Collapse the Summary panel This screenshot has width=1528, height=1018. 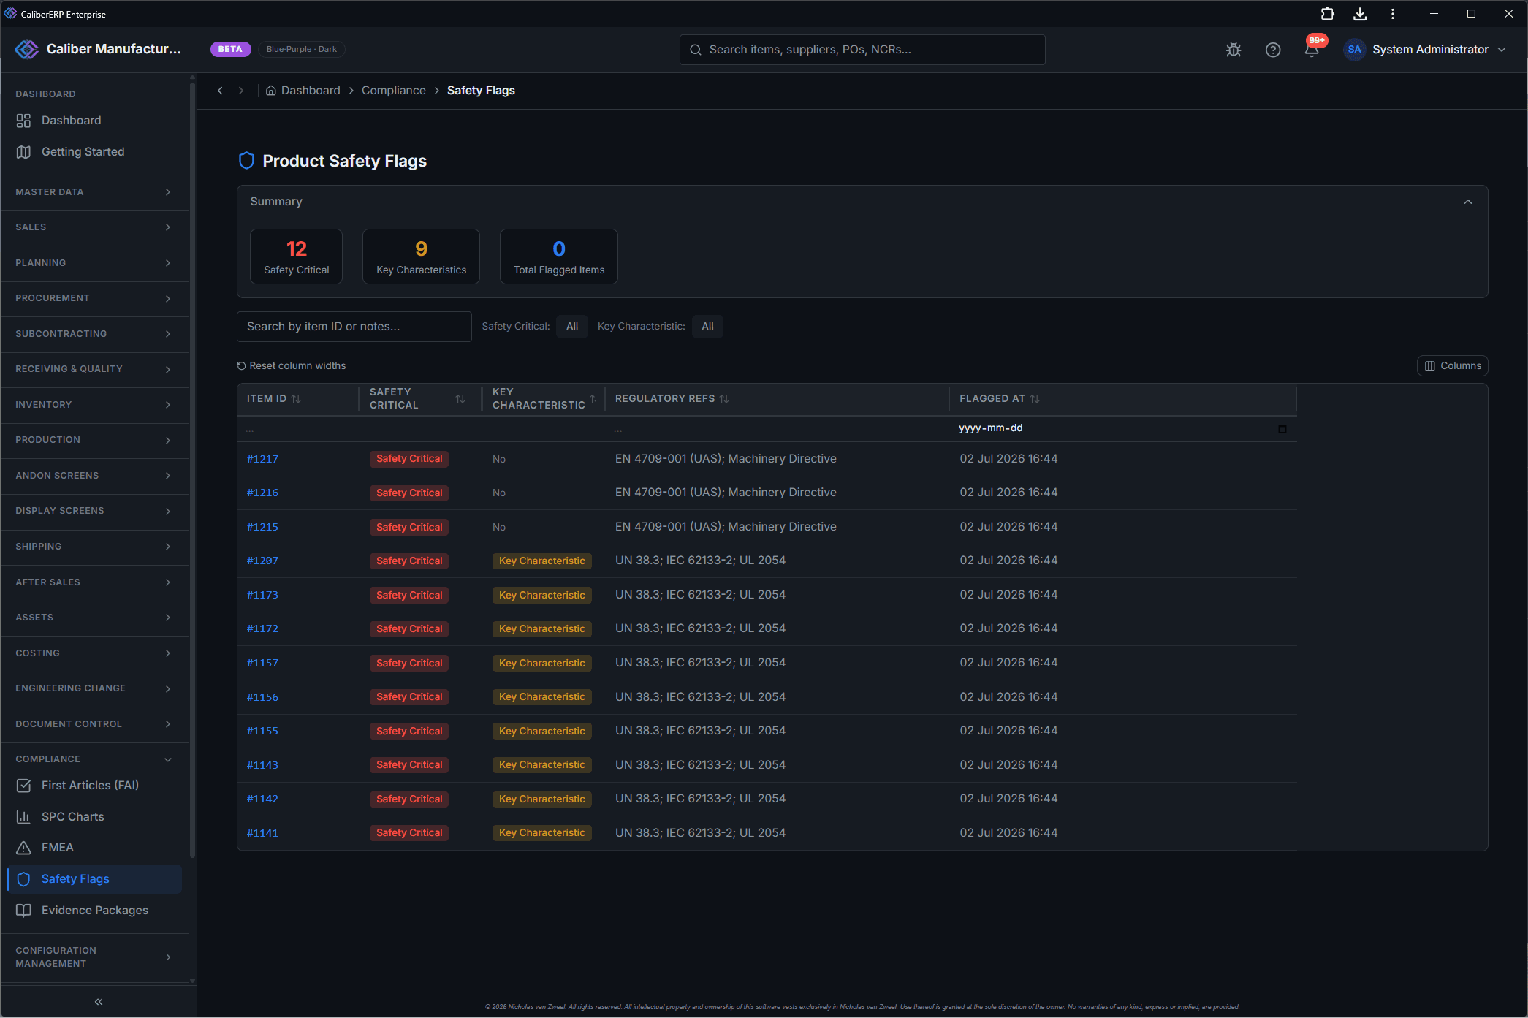(x=1468, y=202)
